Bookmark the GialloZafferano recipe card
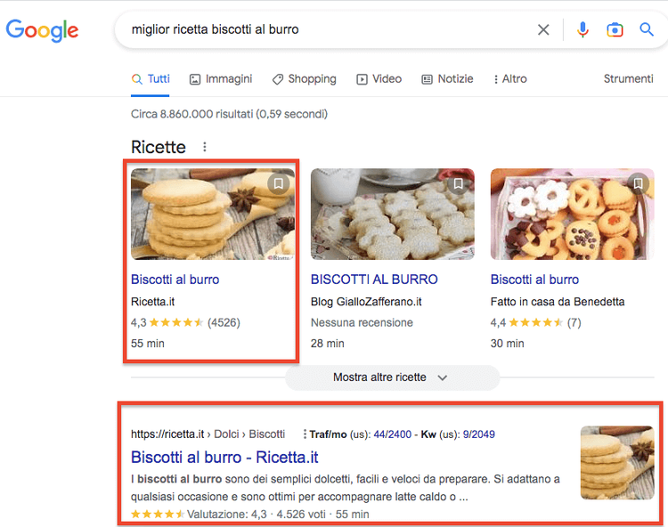This screenshot has width=668, height=527. 459,183
